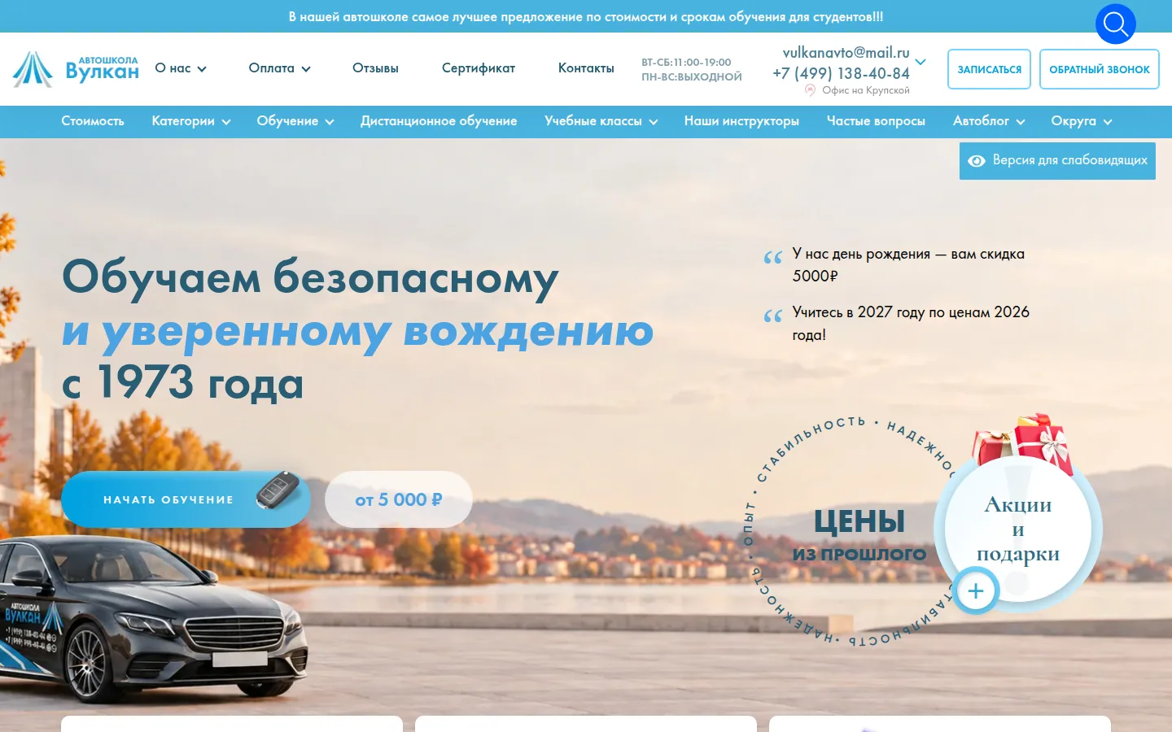This screenshot has width=1172, height=732.
Task: Expand the phone contacts chevron
Action: (x=921, y=62)
